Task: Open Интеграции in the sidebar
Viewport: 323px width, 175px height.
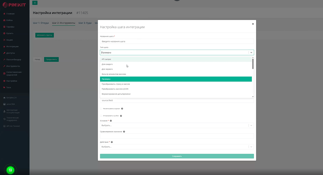Action: [12, 46]
